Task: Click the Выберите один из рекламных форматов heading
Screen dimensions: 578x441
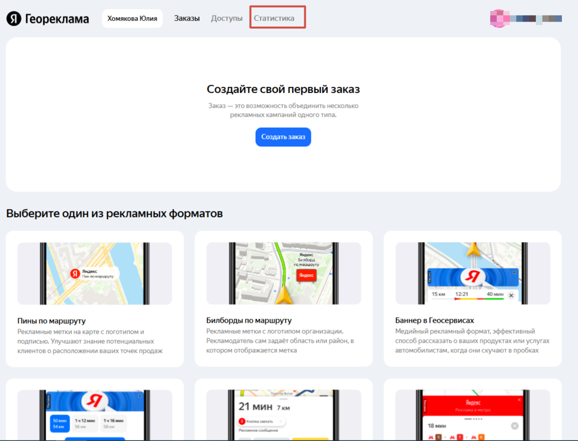Action: [115, 213]
